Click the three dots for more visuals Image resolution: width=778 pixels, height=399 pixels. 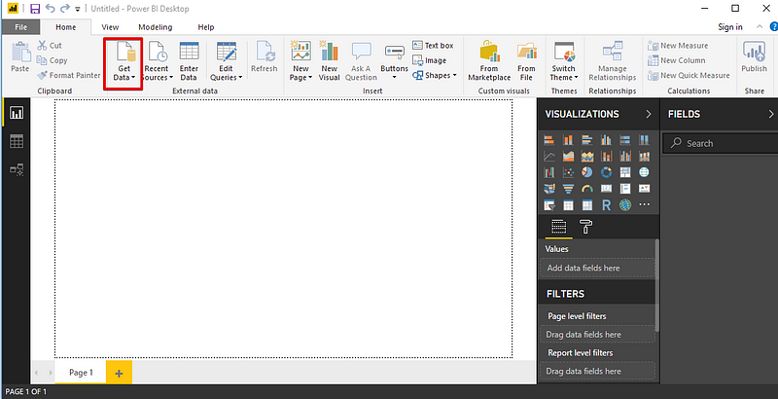[644, 204]
